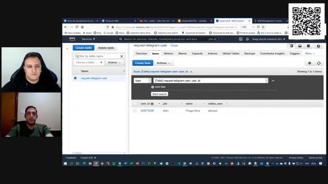Open the Privacy Policy footer link

pos(296,158)
